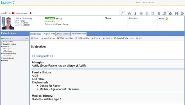The image size is (185, 105).
Task: Click the green plus icon beside Notes
Action: 167,19
